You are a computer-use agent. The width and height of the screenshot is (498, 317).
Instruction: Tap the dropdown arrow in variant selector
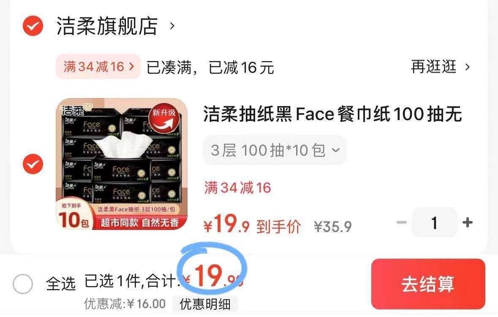coord(336,150)
